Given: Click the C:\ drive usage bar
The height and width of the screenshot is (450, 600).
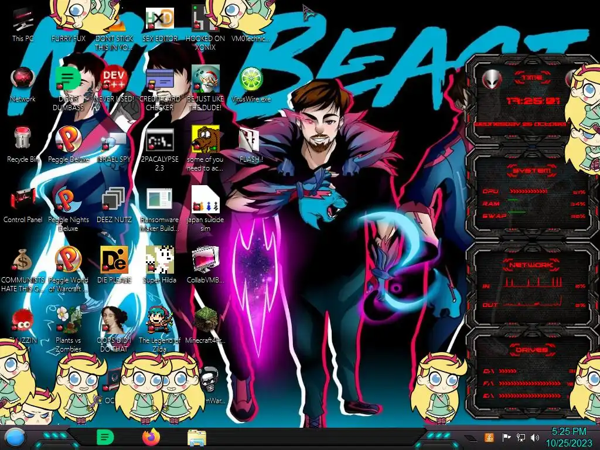Looking at the screenshot, I should 508,371.
